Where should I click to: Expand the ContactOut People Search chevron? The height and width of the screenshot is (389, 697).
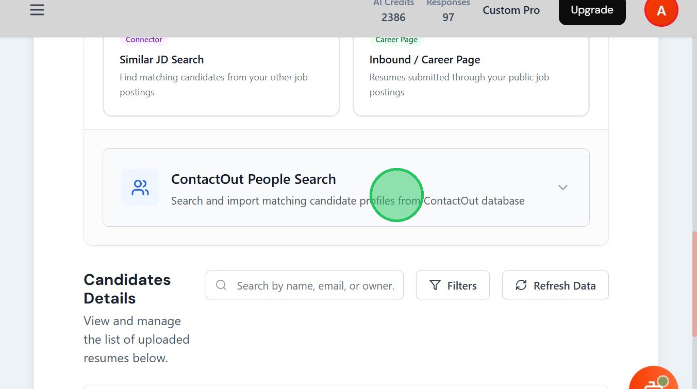tap(563, 188)
